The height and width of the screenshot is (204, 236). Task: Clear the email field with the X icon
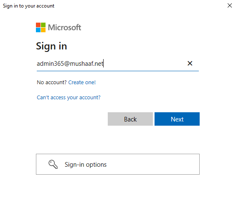tap(190, 63)
